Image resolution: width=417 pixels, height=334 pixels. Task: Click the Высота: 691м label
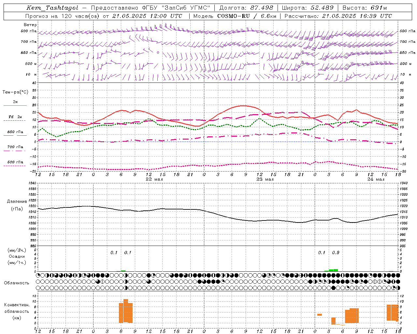point(365,8)
